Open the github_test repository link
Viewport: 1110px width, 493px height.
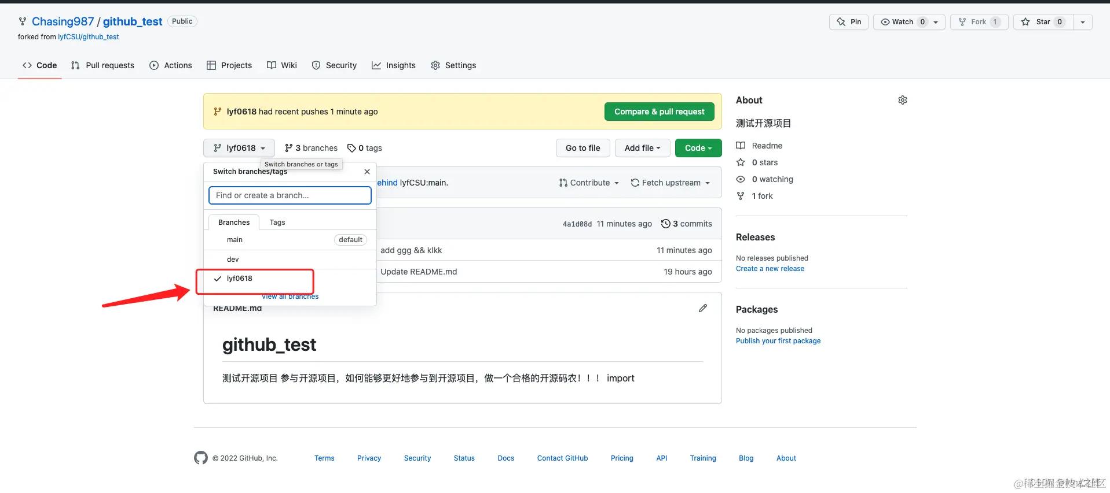[x=133, y=21]
